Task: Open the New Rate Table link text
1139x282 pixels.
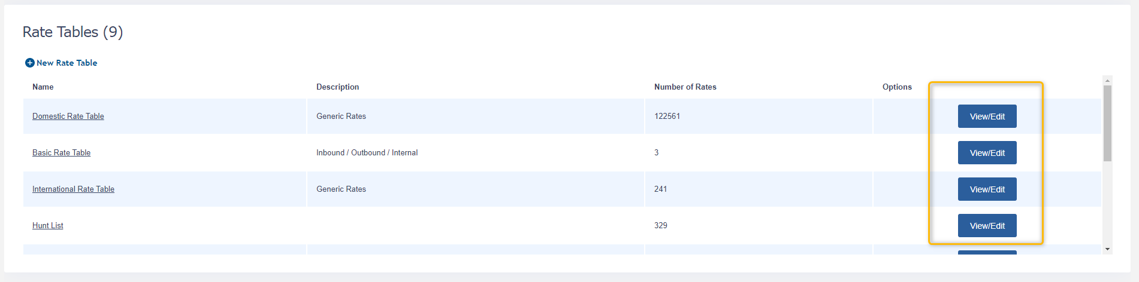Action: click(x=67, y=63)
